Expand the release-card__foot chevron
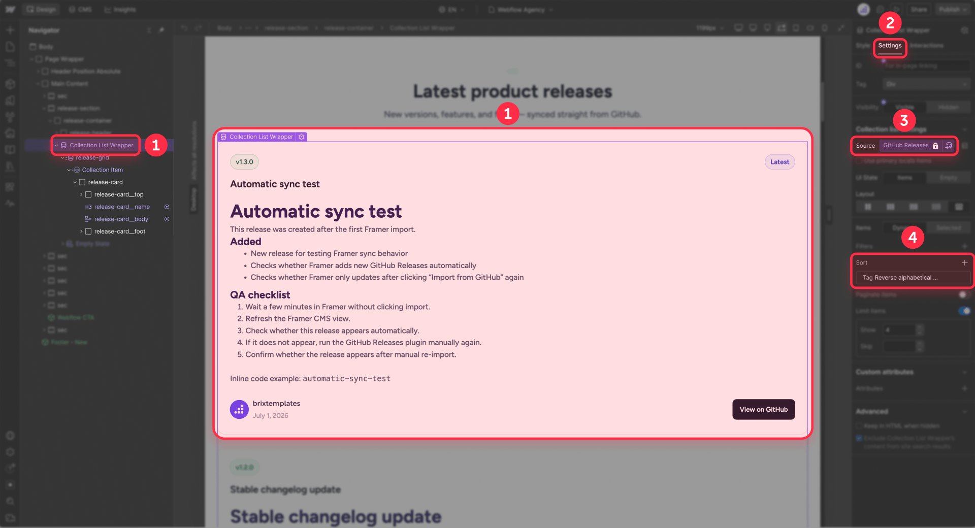The width and height of the screenshot is (975, 528). point(81,232)
